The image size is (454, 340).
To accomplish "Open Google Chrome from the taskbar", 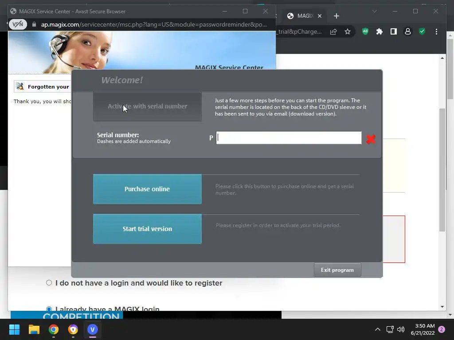I will (x=54, y=329).
